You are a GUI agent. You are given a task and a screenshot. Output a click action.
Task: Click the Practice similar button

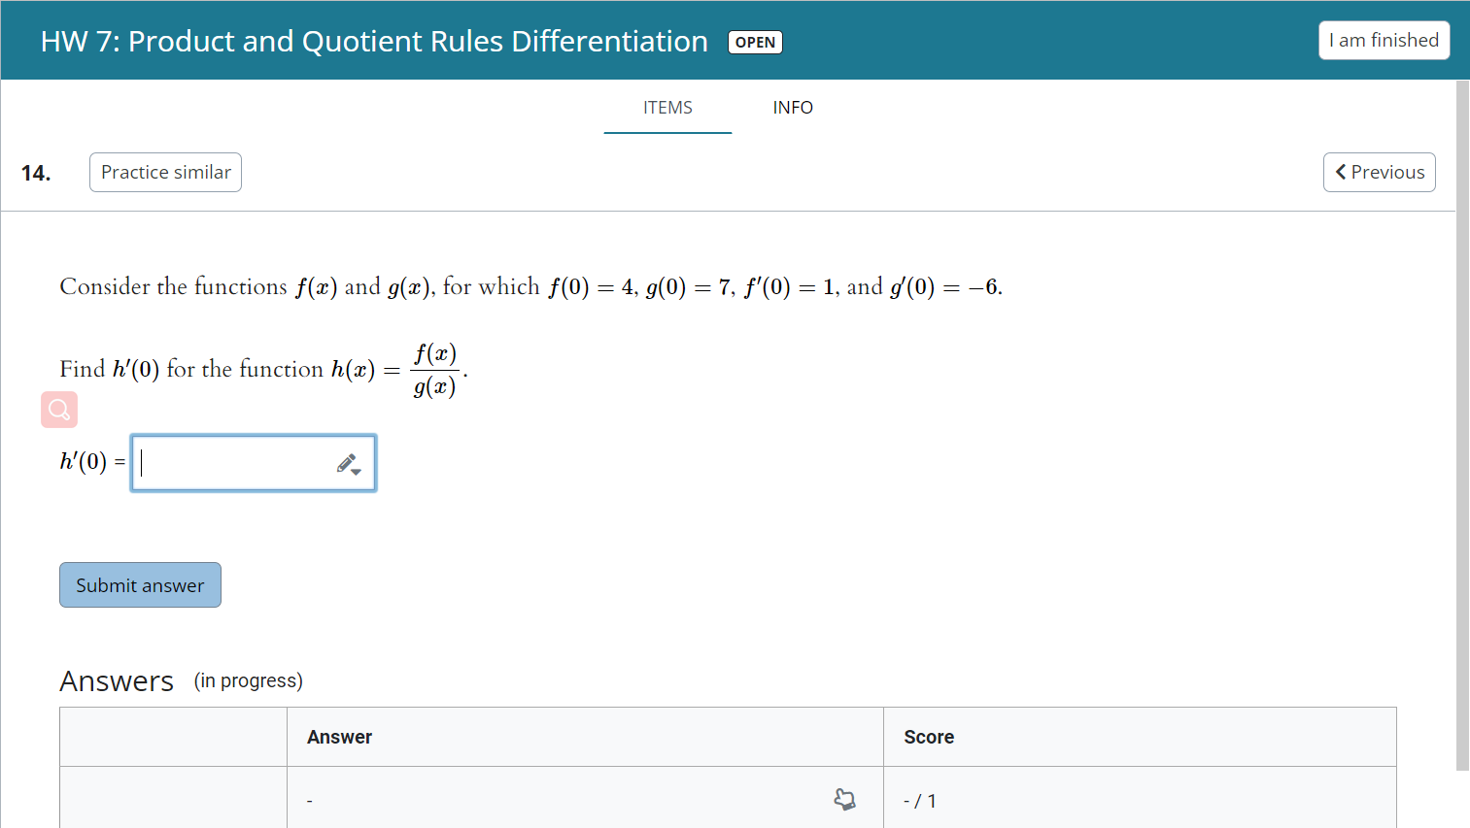point(165,172)
